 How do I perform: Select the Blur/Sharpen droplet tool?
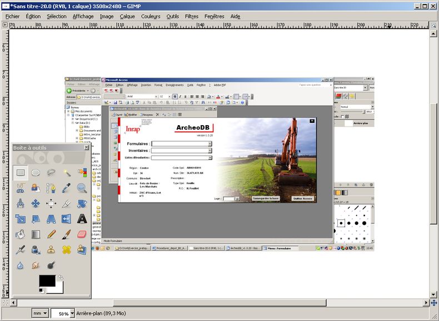click(x=21, y=265)
